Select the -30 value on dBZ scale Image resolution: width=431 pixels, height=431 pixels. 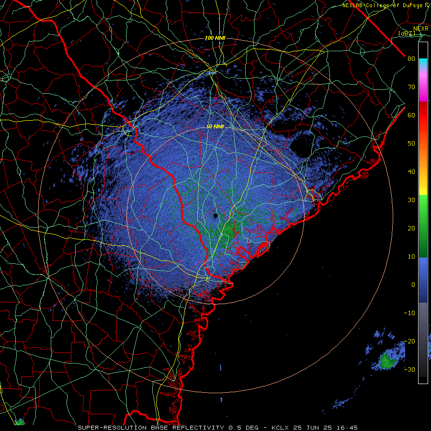pyautogui.click(x=409, y=370)
